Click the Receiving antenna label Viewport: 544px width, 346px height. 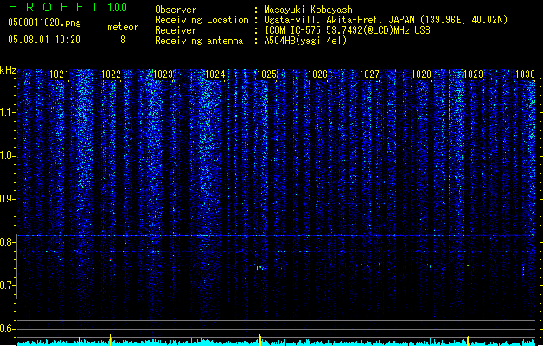[199, 41]
